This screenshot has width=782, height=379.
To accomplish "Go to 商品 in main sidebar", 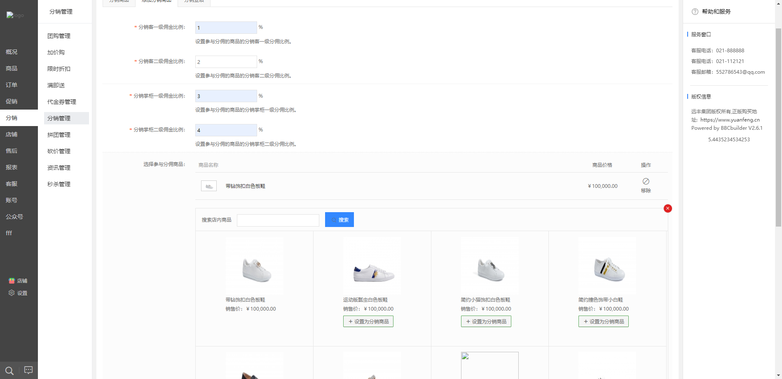I will pyautogui.click(x=12, y=68).
